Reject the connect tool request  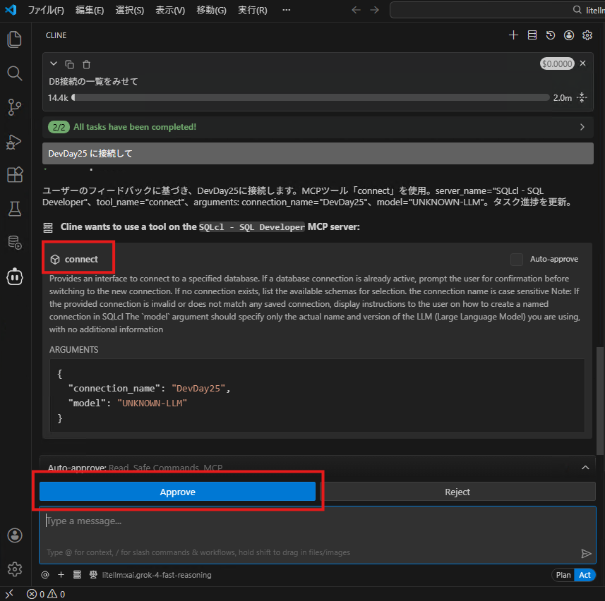pos(457,492)
